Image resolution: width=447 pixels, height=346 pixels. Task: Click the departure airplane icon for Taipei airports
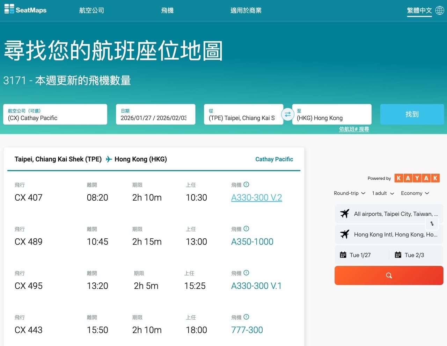pos(345,214)
